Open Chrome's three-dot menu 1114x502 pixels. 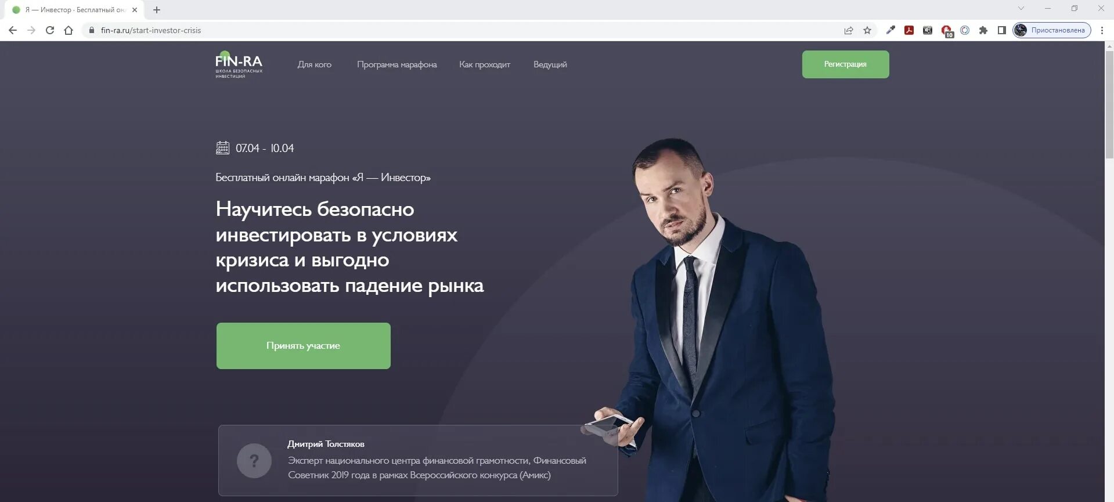click(x=1102, y=30)
